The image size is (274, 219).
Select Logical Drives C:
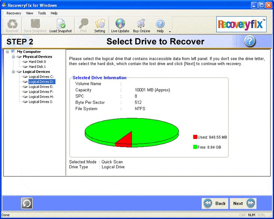[x=41, y=77]
